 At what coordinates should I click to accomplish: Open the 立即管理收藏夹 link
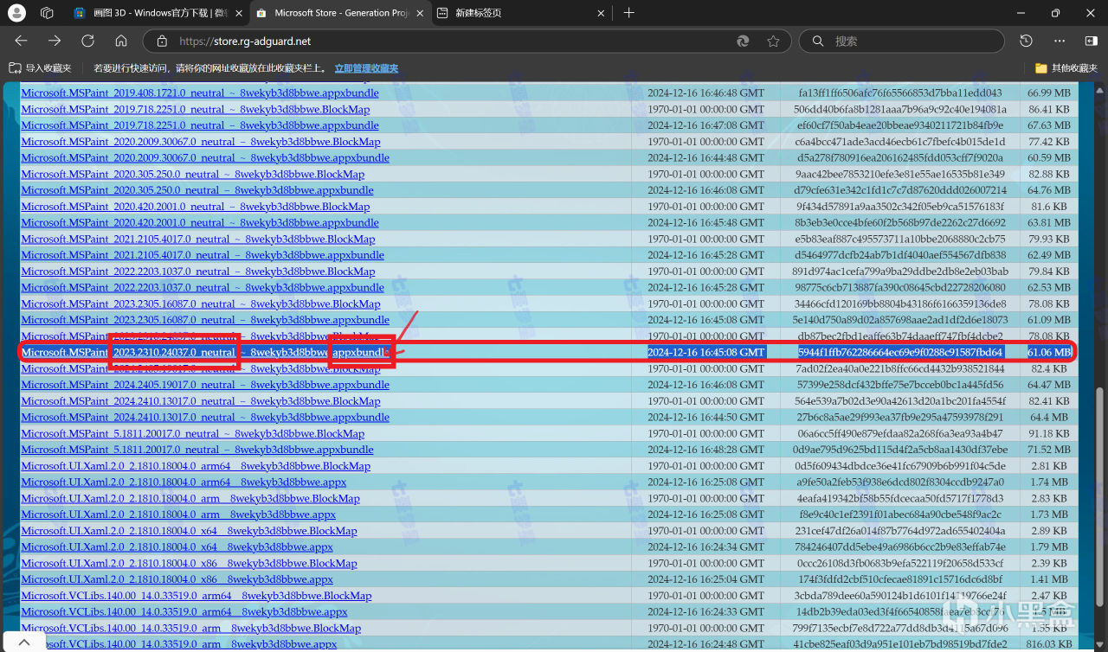[x=366, y=68]
